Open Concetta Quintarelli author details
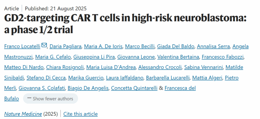Viewport: 260px width, 119px height. click(x=134, y=88)
